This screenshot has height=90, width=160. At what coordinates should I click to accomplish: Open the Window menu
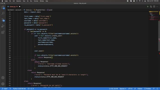pos(42,1)
